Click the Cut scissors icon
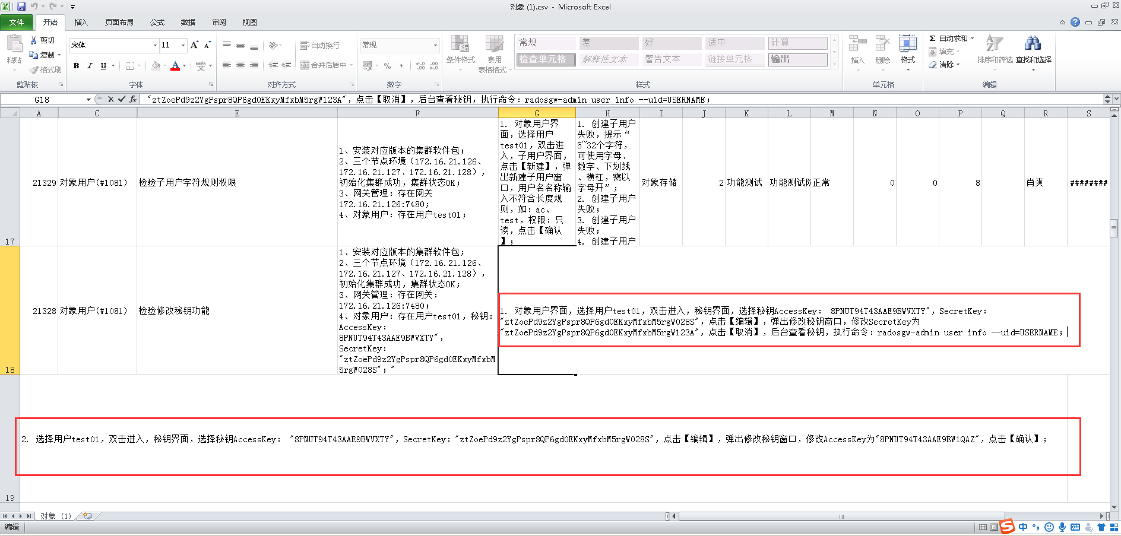 coord(34,40)
